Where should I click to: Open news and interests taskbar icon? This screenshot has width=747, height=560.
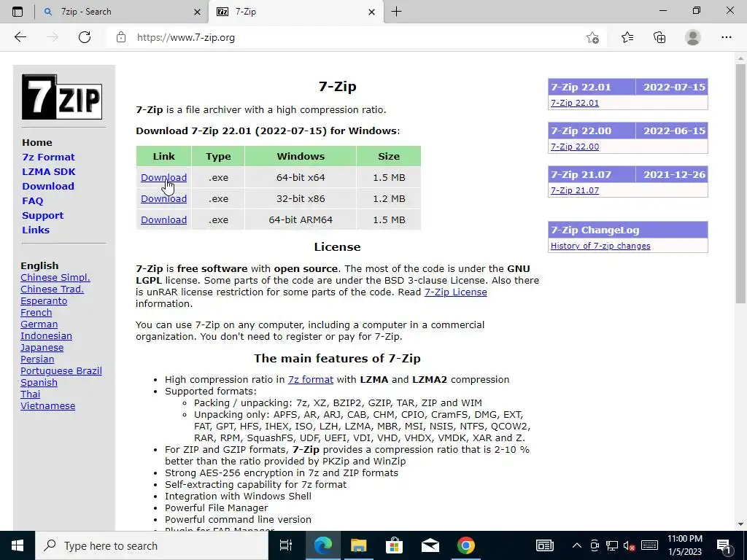pos(544,545)
